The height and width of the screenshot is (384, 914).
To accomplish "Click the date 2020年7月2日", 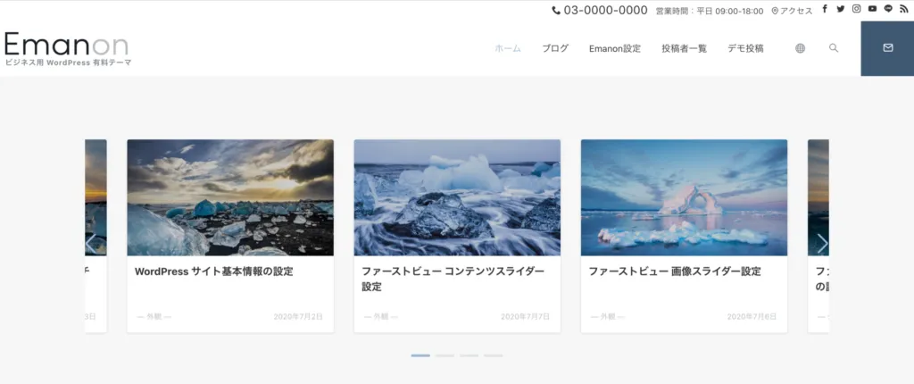I will tap(298, 316).
